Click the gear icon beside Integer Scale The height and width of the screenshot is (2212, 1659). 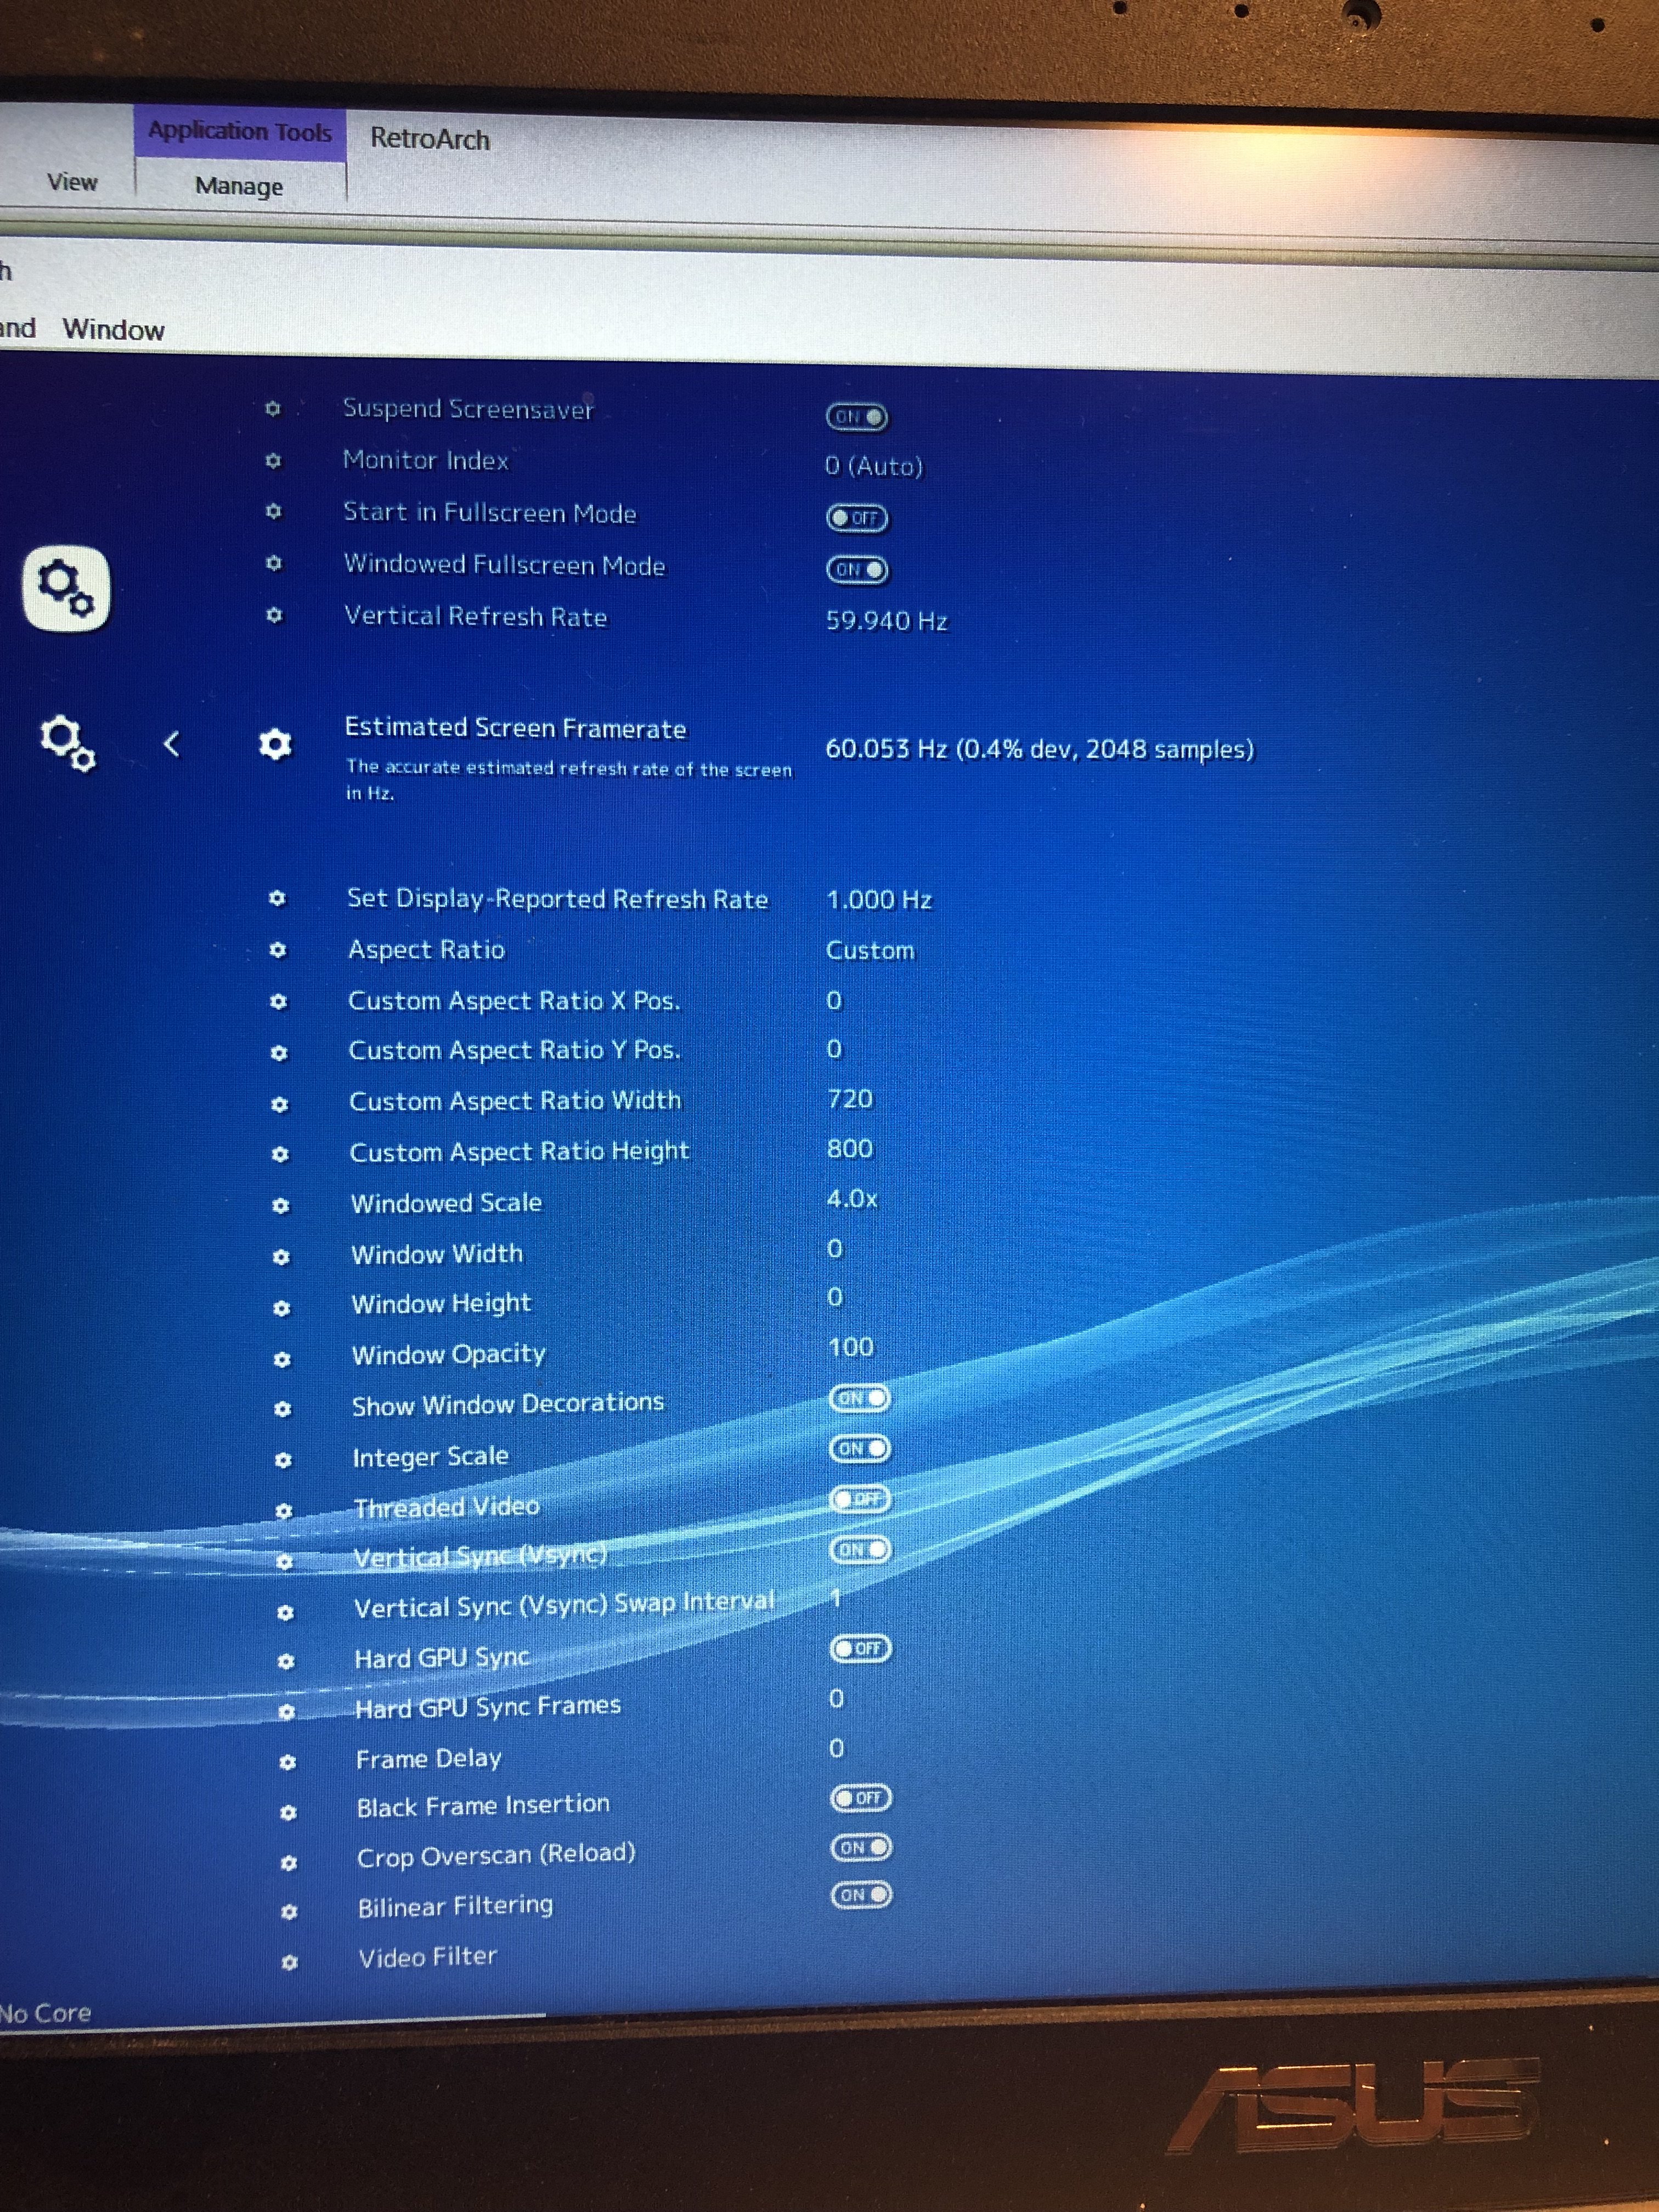click(283, 1461)
